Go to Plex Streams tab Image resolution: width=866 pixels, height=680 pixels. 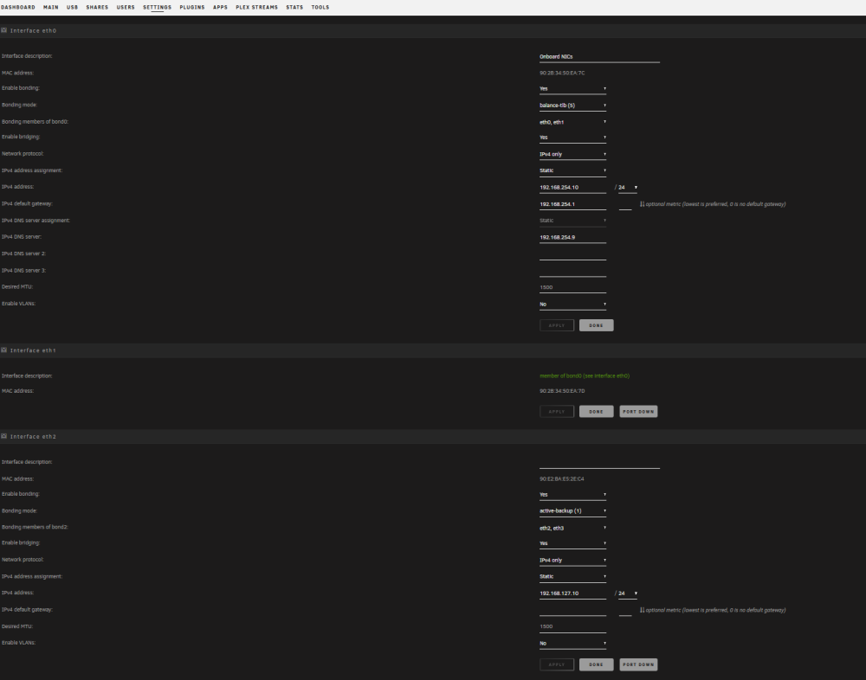(257, 7)
